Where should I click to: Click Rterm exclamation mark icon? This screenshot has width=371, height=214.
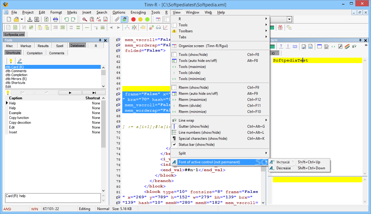[x=288, y=46]
